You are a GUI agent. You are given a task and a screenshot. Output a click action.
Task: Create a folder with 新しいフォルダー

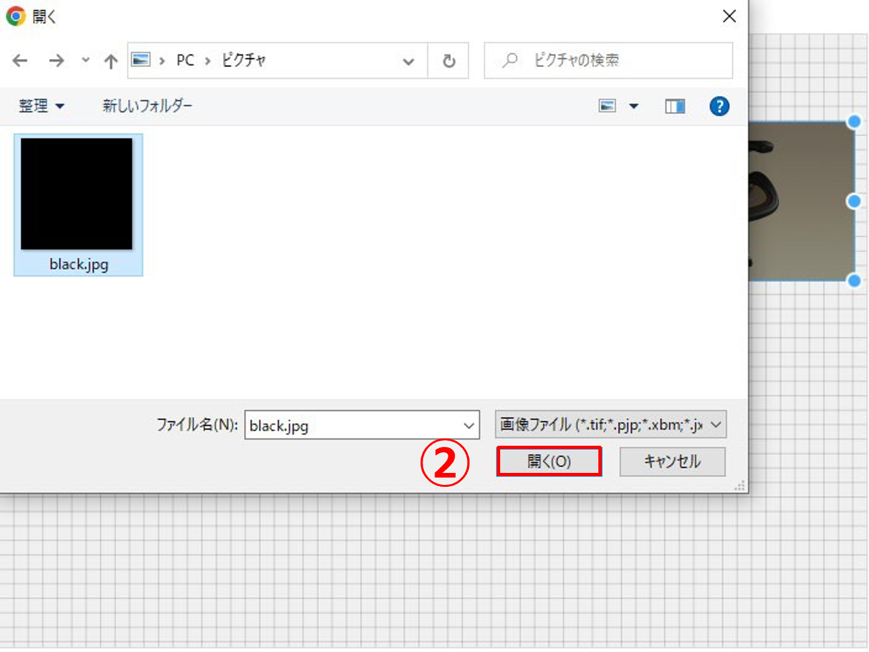[x=147, y=106]
